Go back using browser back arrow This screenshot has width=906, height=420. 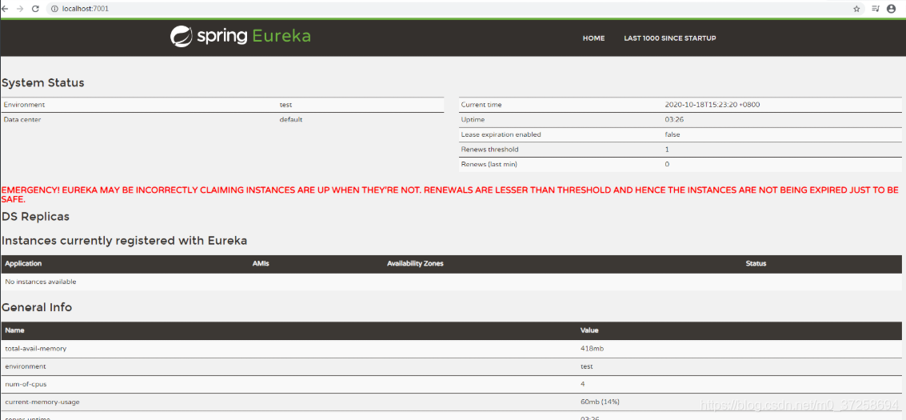tap(6, 9)
